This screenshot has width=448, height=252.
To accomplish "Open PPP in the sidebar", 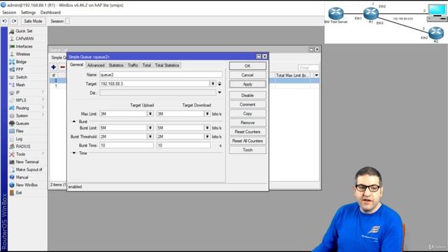I will [20, 69].
